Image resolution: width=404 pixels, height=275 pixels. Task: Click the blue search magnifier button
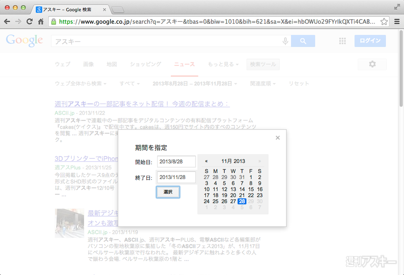[x=303, y=41]
